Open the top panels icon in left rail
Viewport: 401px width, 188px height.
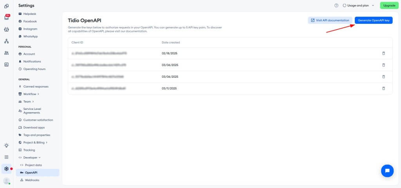pyautogui.click(x=7, y=6)
